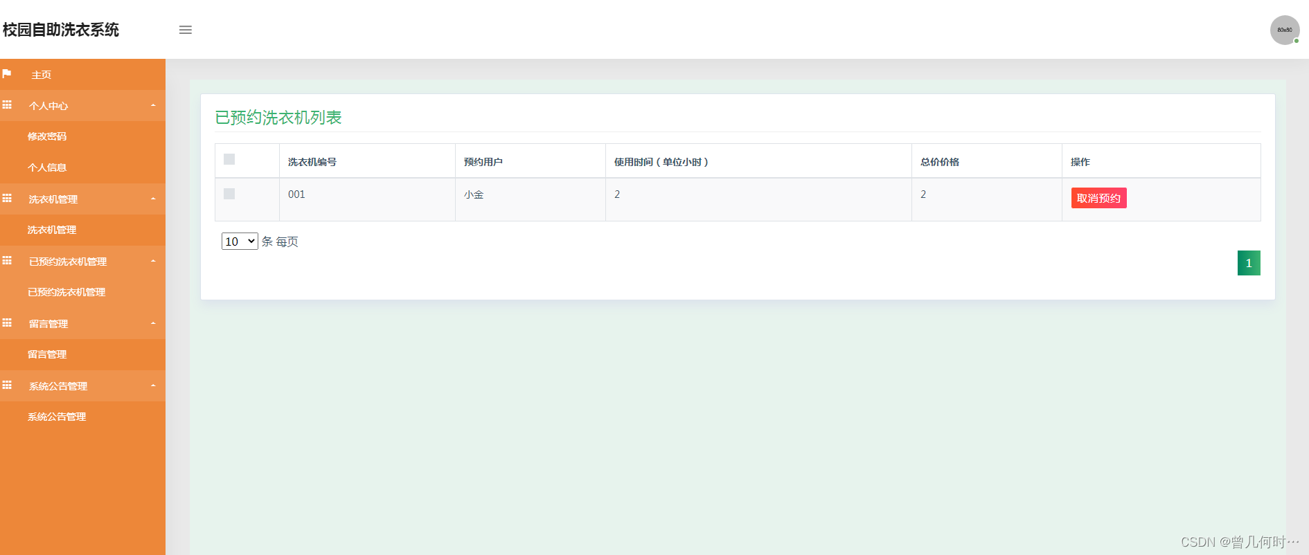Open 已预约洗衣机管理 submenu item

tap(82, 292)
